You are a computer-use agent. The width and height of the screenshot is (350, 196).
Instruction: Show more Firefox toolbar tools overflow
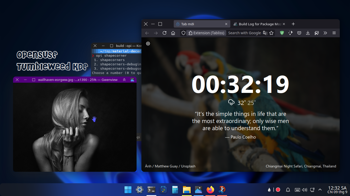(x=325, y=33)
